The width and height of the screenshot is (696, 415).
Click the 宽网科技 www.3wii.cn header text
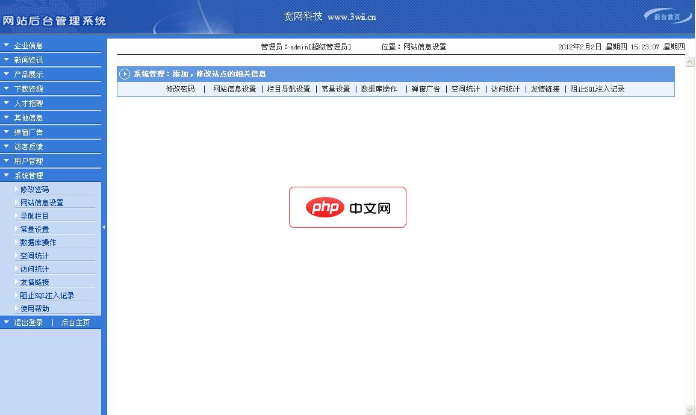tap(330, 17)
